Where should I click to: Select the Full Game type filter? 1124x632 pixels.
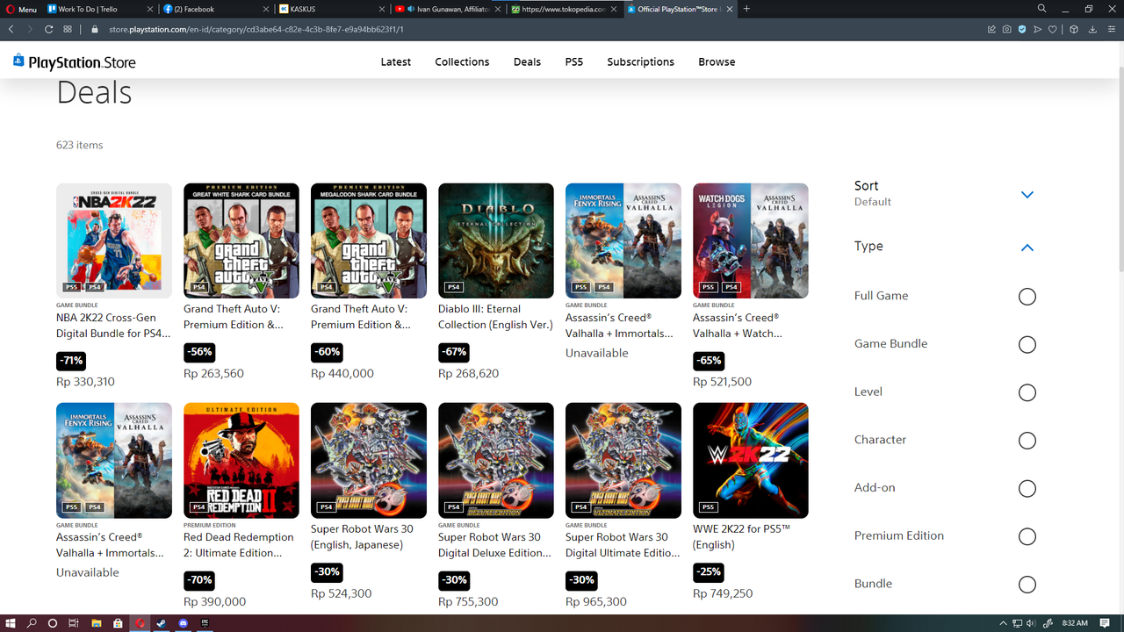(1027, 297)
